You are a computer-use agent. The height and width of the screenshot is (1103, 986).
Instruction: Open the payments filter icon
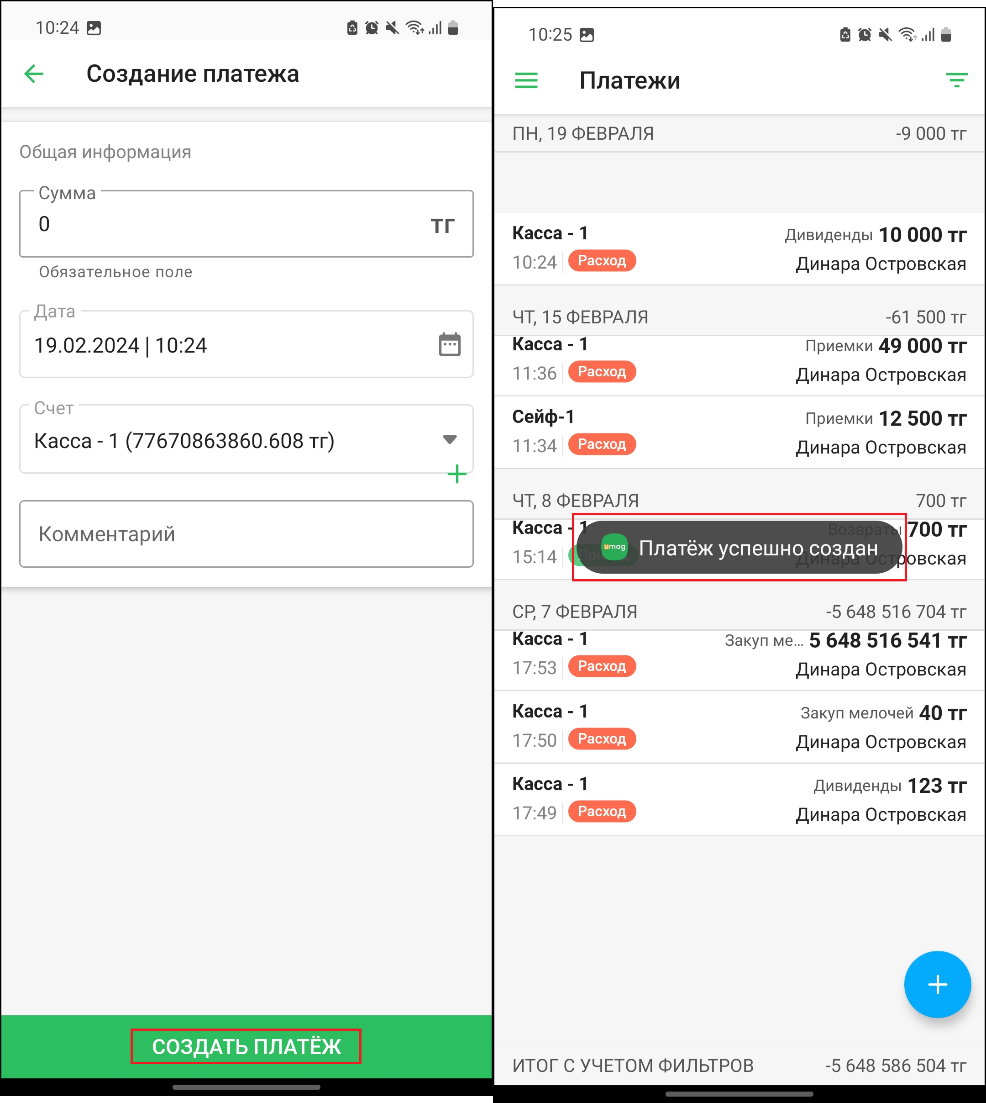tap(956, 80)
